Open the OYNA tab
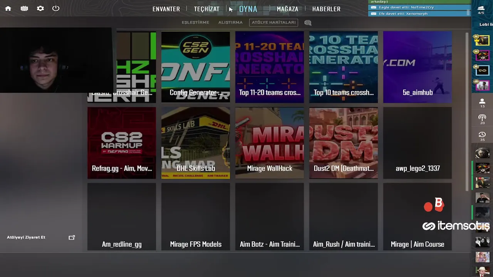The height and width of the screenshot is (277, 493). [248, 9]
